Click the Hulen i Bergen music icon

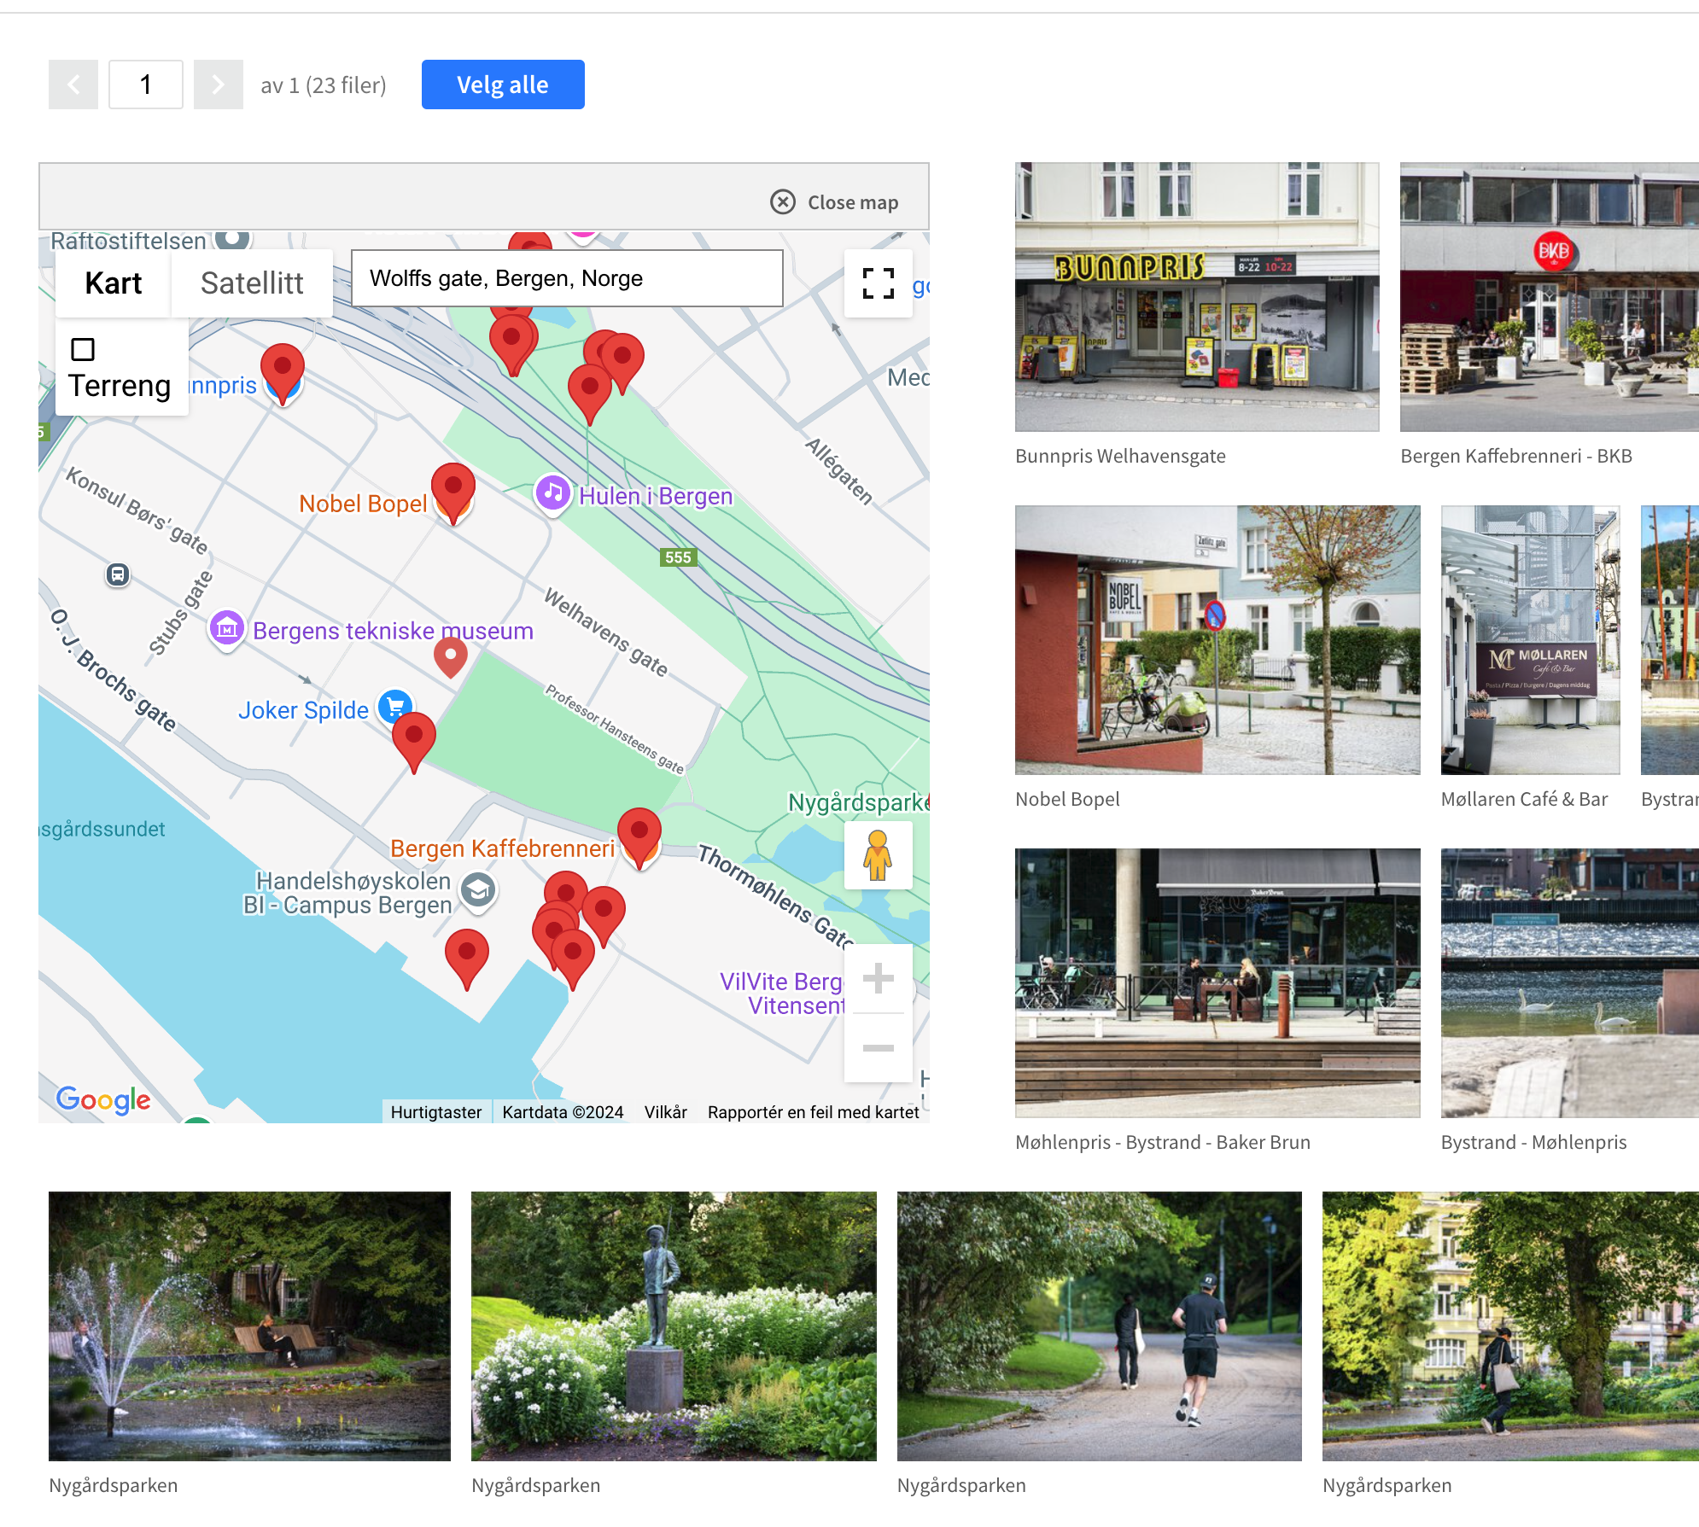pyautogui.click(x=553, y=493)
